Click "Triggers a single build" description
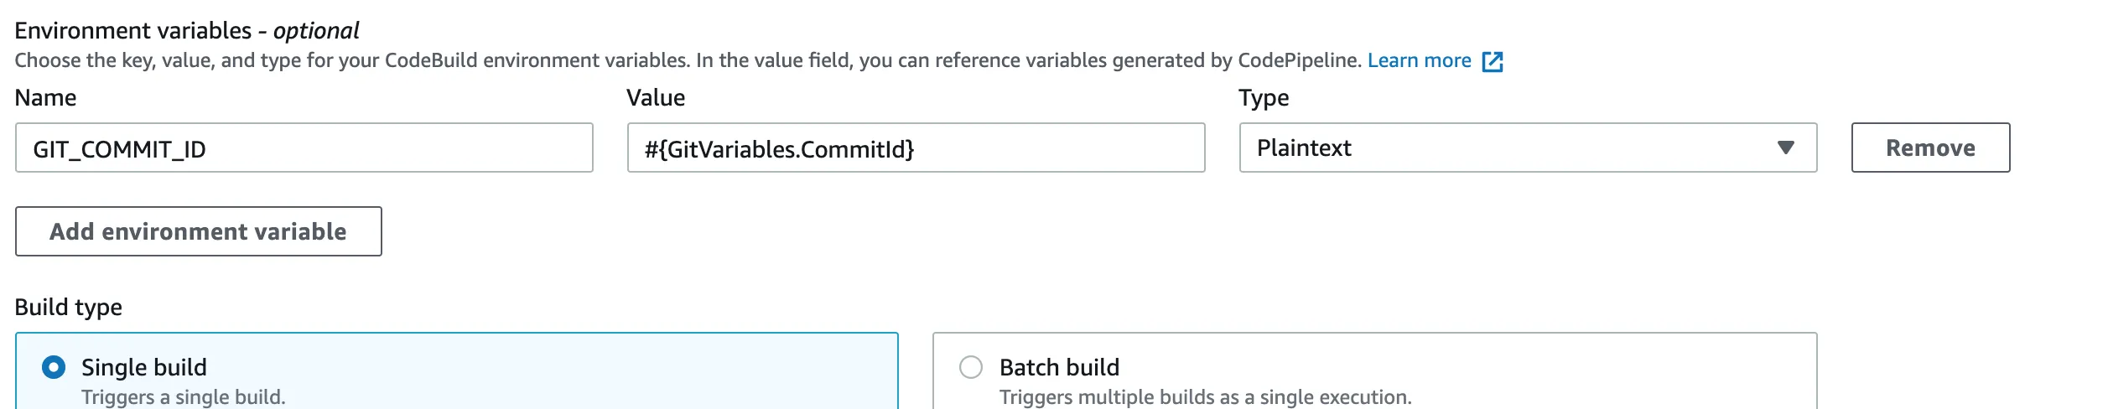 click(x=184, y=397)
